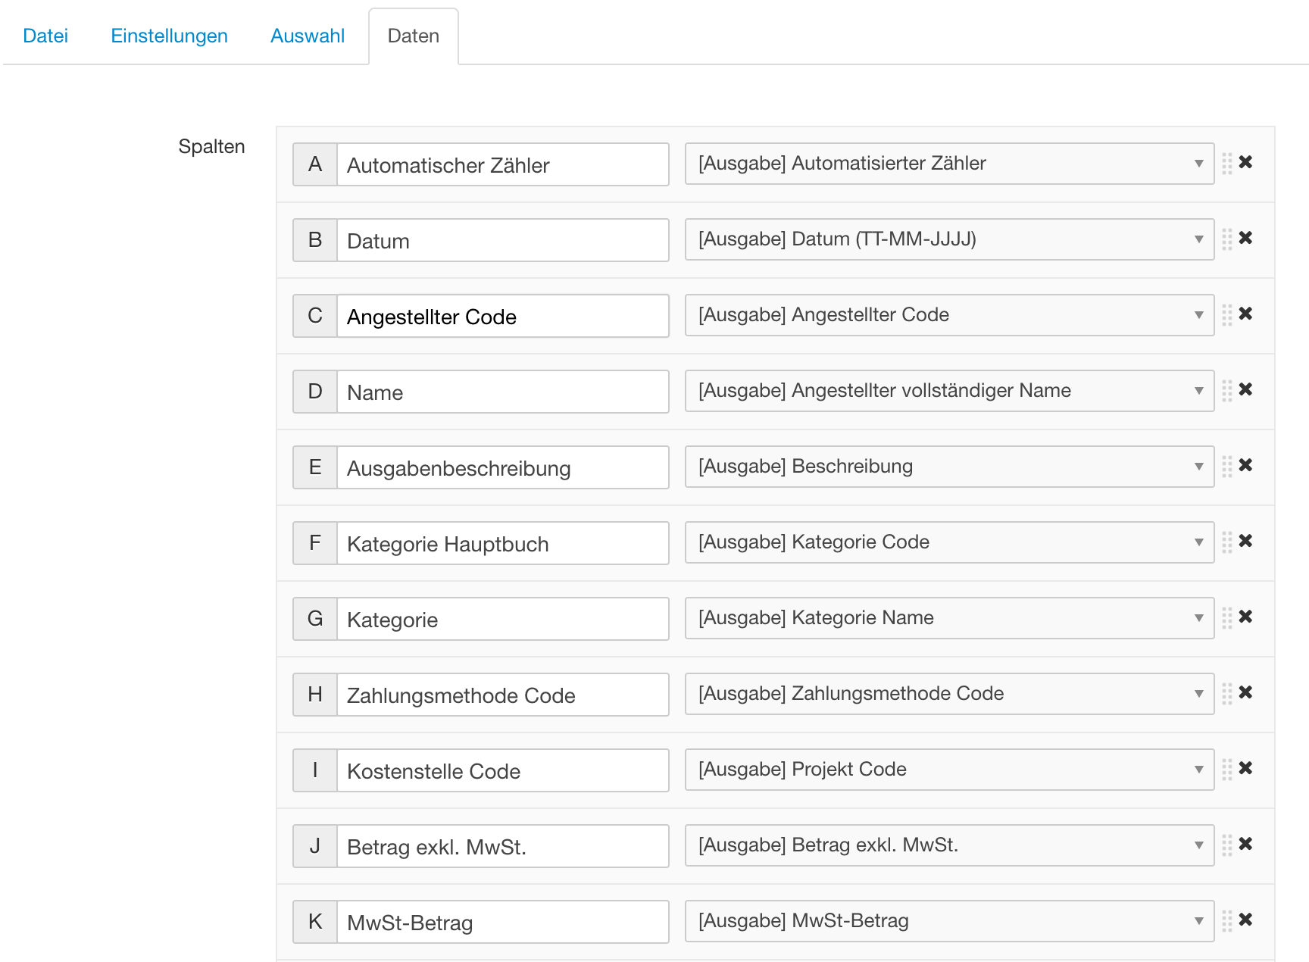1309x962 pixels.
Task: Grab the drag handle for Zahlungsmethode Code row
Action: (x=1227, y=693)
